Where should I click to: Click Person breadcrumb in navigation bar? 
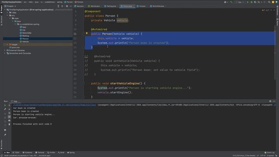(68, 2)
